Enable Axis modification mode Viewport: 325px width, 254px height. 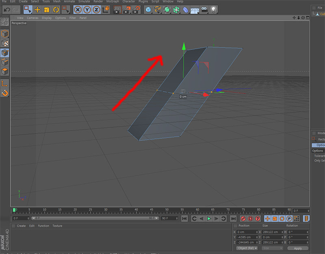4,84
